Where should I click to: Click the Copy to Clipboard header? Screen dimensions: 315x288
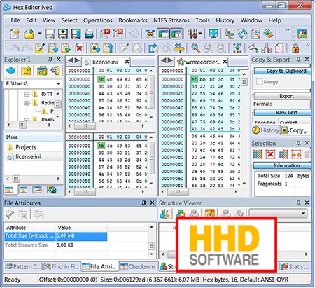pos(283,71)
